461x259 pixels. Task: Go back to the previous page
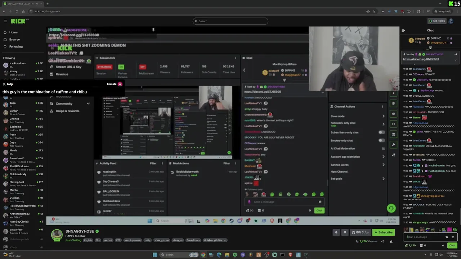pos(4,11)
